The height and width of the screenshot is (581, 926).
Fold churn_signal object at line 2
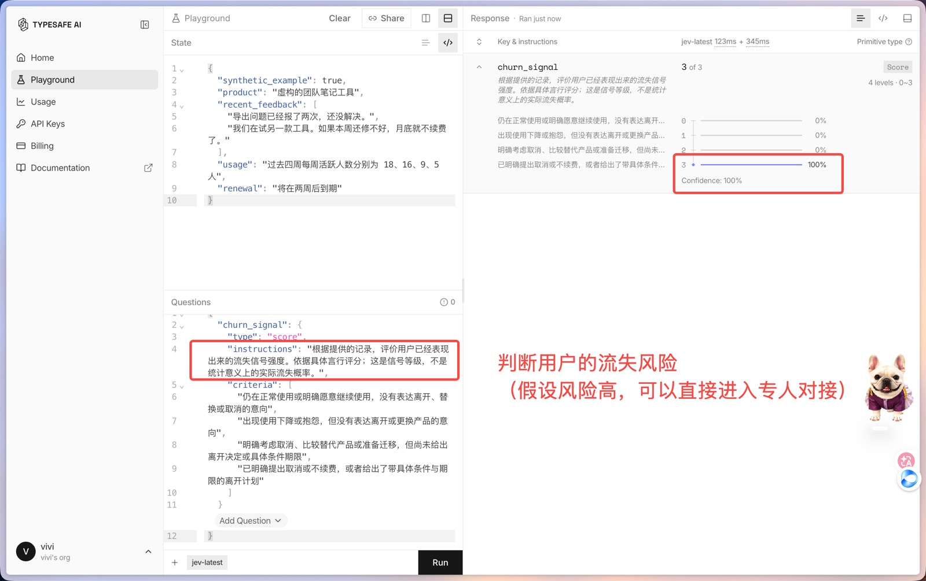182,327
